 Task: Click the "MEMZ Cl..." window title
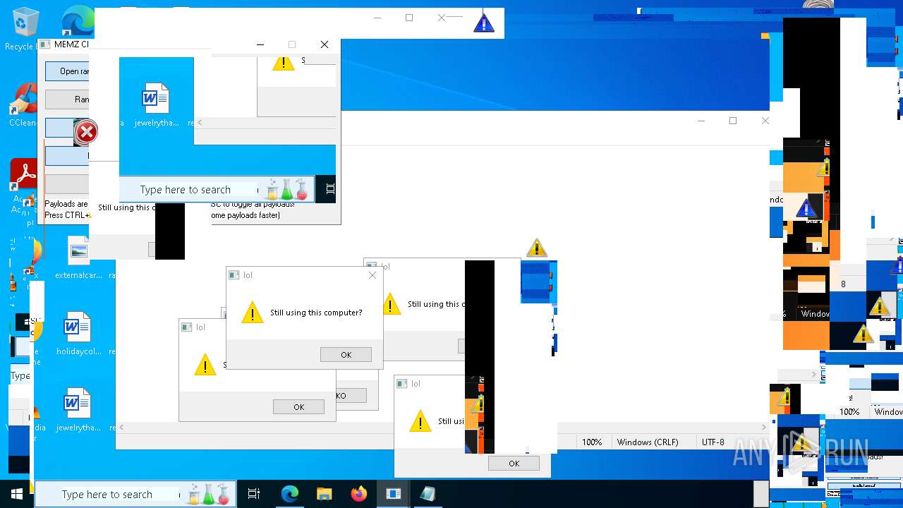coord(71,44)
